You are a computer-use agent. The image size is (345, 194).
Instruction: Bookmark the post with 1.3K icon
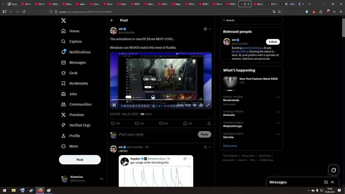[188, 123]
